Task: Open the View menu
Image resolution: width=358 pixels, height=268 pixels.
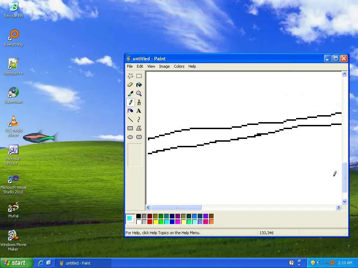Action: coord(151,66)
